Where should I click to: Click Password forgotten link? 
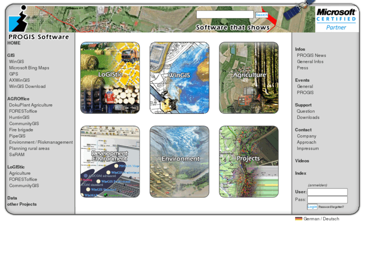[x=331, y=207]
